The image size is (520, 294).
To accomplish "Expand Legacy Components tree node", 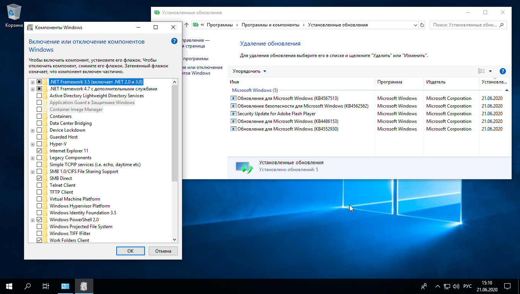I will tap(33, 158).
